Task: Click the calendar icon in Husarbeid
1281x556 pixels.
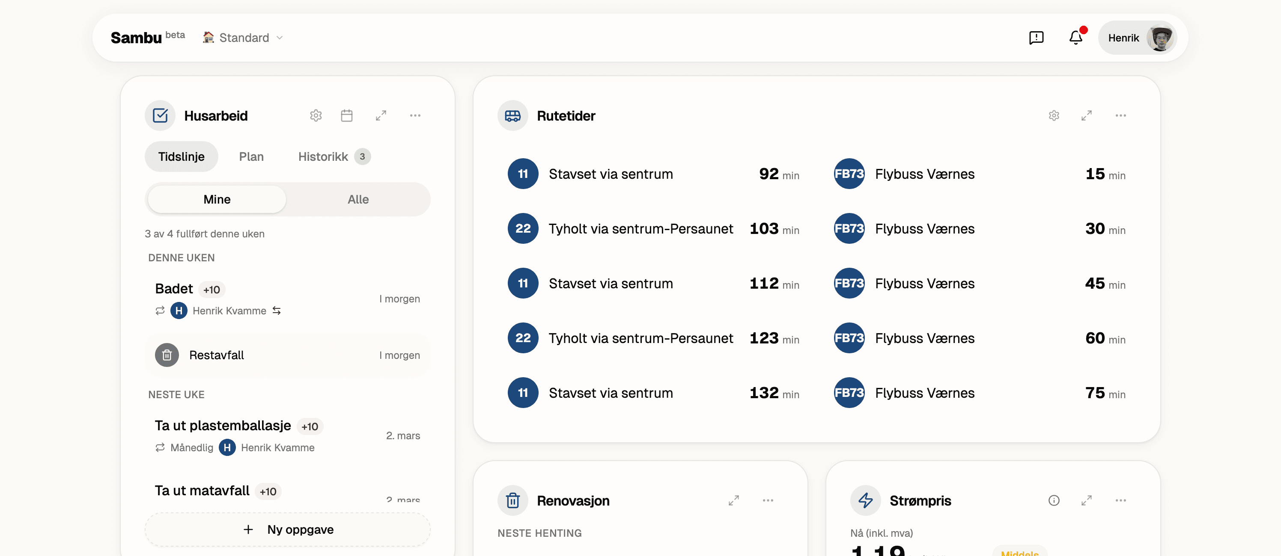Action: pos(347,115)
